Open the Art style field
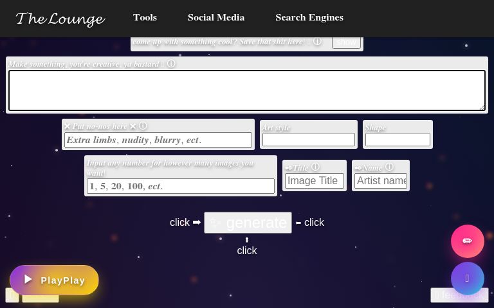Viewport: 494px width, 308px height. pos(308,139)
